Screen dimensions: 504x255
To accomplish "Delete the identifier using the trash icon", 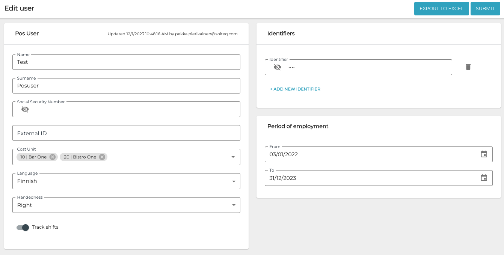I will 468,67.
